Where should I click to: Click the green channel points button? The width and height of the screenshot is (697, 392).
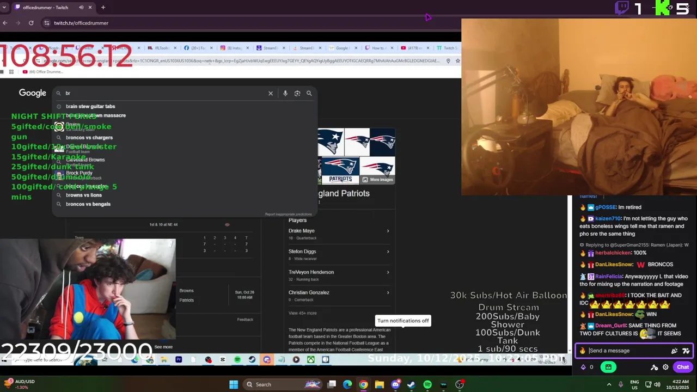608,367
